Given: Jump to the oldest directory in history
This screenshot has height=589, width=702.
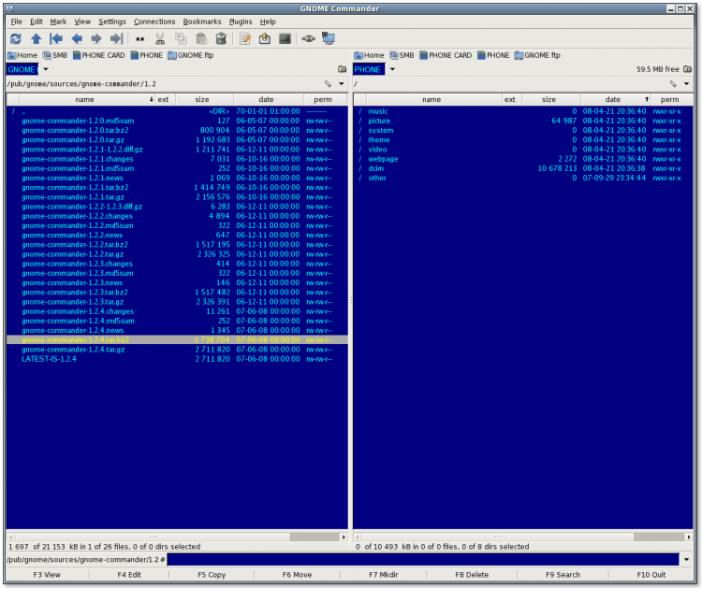Looking at the screenshot, I should (56, 38).
